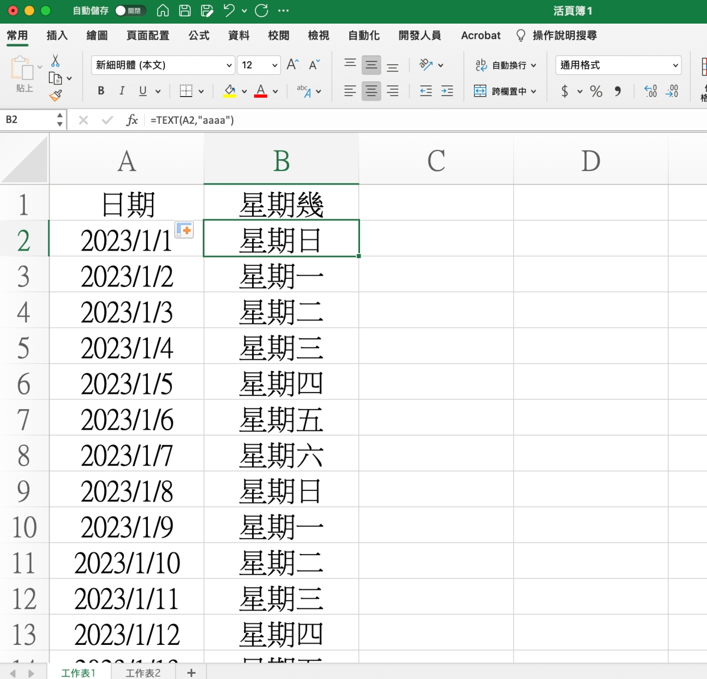Viewport: 707px width, 679px height.
Task: Click the Decrease Decimal icon
Action: 672,91
